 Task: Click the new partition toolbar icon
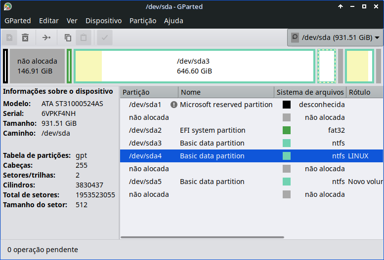click(9, 37)
